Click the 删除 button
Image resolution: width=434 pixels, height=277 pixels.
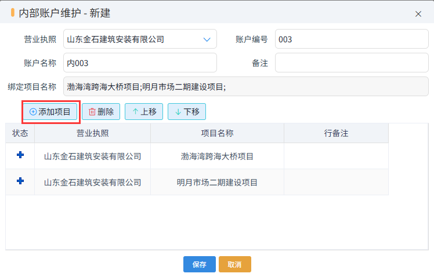click(x=101, y=112)
